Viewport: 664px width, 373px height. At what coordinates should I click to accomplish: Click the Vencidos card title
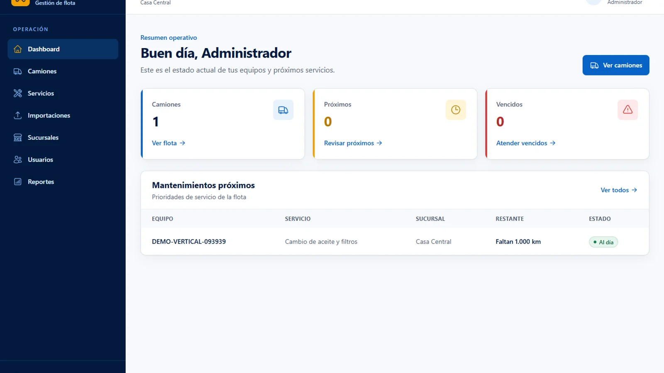pos(509,104)
